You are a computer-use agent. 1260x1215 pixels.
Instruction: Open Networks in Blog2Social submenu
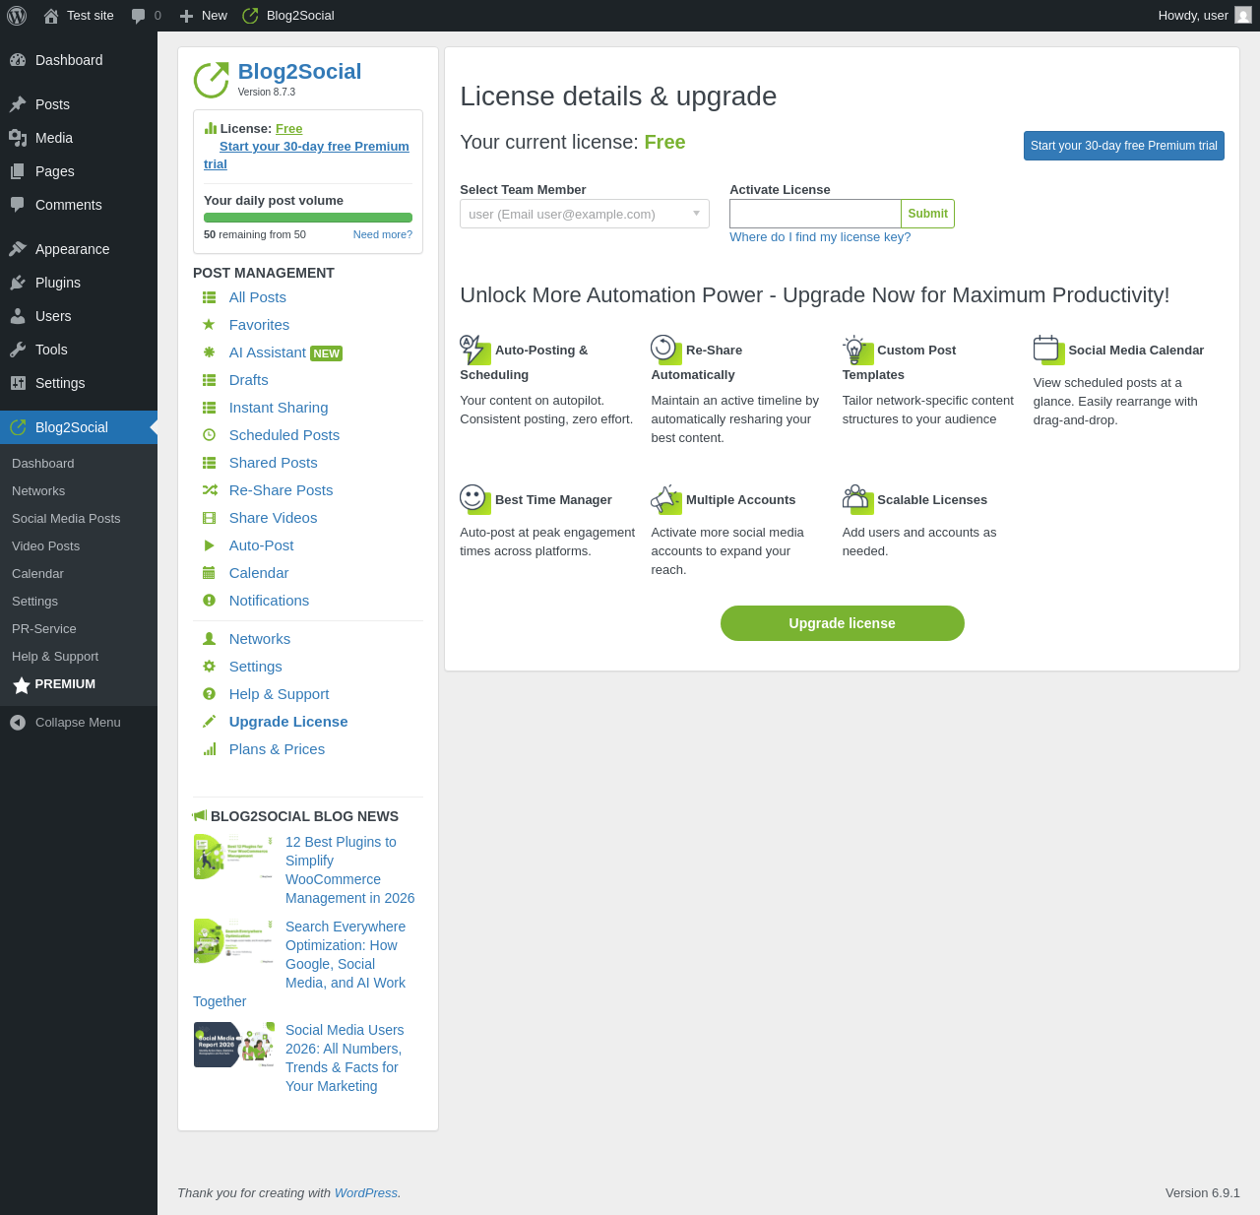38,491
